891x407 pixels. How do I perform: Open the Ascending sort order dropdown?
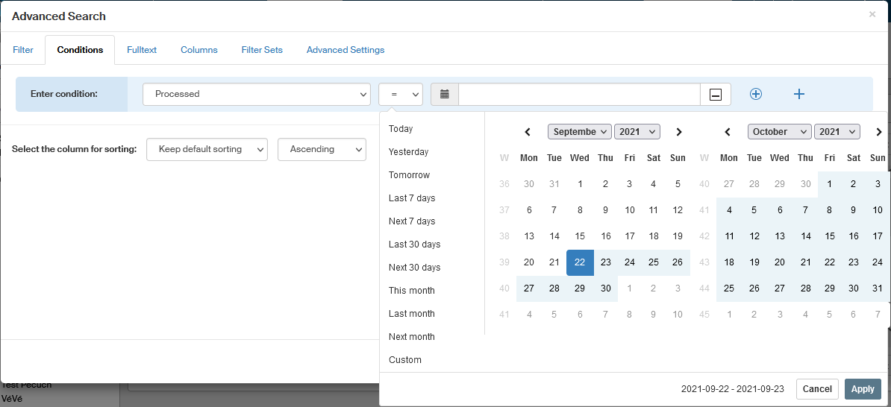click(x=322, y=149)
